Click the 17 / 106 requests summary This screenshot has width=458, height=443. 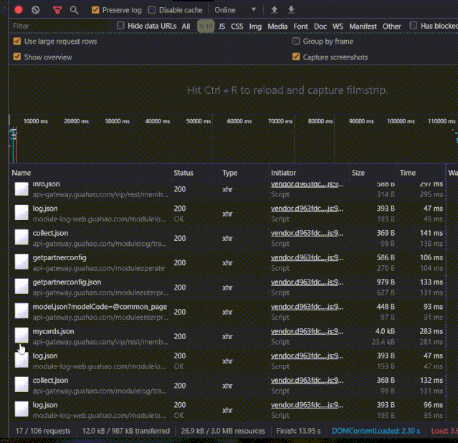click(43, 431)
